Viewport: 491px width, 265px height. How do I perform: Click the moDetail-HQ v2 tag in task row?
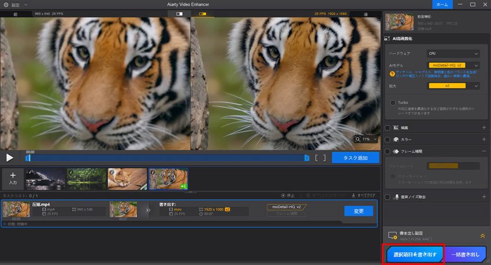tap(286, 207)
